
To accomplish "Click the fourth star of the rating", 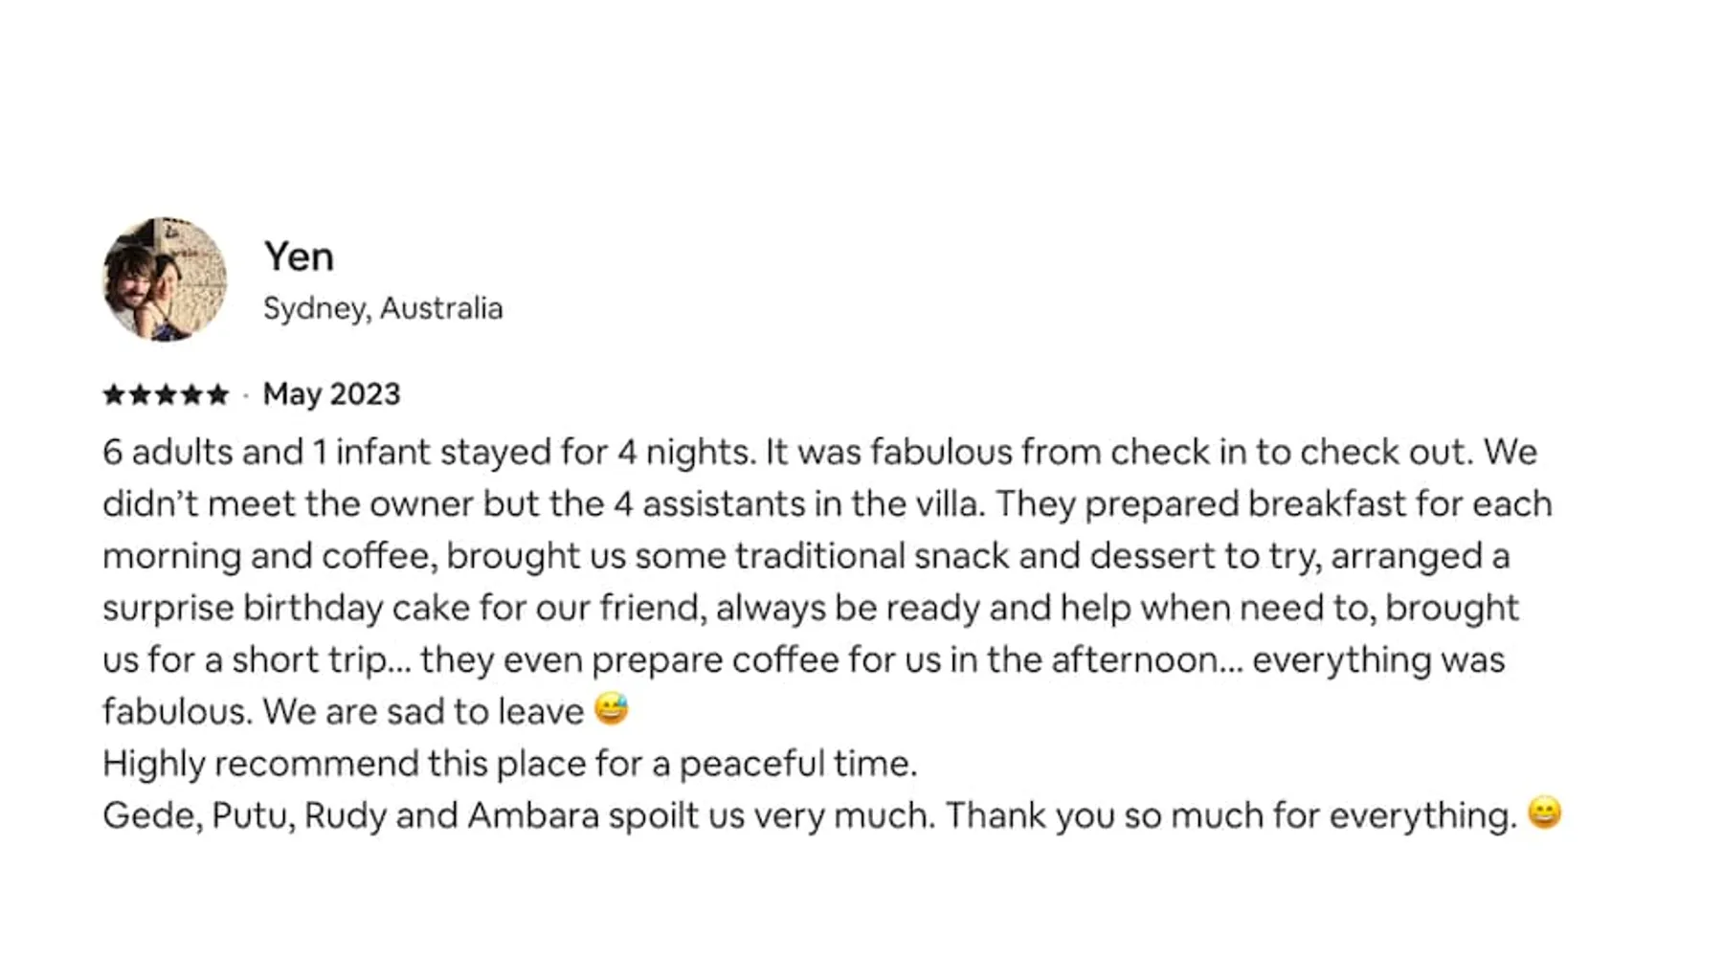I will [x=191, y=394].
